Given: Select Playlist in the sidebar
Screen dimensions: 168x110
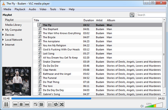Looking at the screenshot, I should (18, 20).
